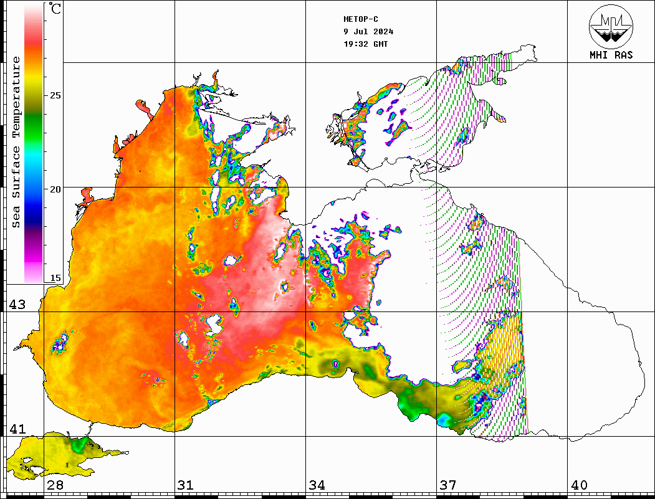
Task: Click the 'Sea Surface Temperature' legend title
Action: click(16, 142)
